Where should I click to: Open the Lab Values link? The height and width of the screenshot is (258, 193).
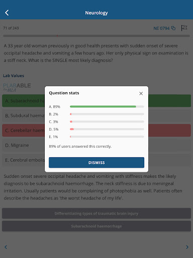[14, 76]
